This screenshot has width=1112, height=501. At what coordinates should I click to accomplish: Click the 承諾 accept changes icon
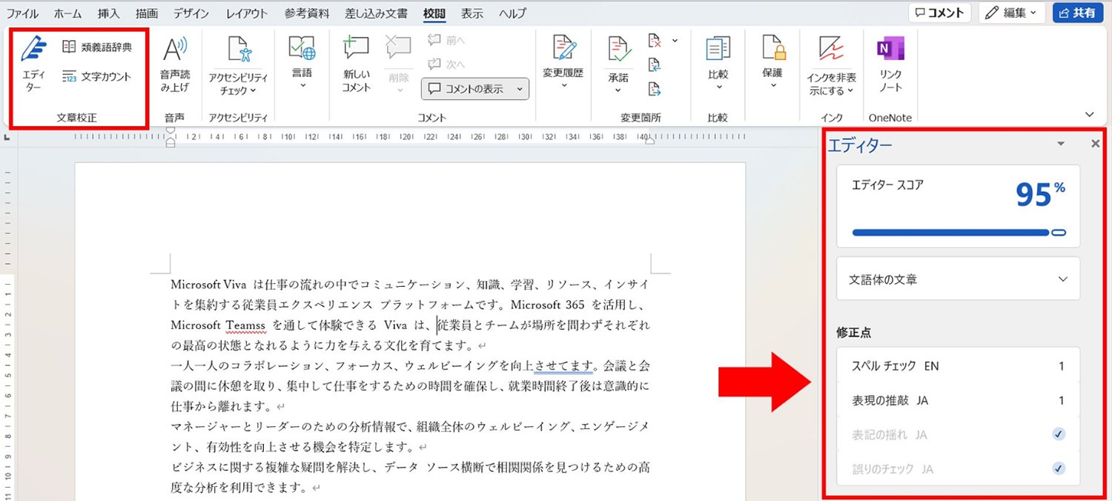[618, 50]
